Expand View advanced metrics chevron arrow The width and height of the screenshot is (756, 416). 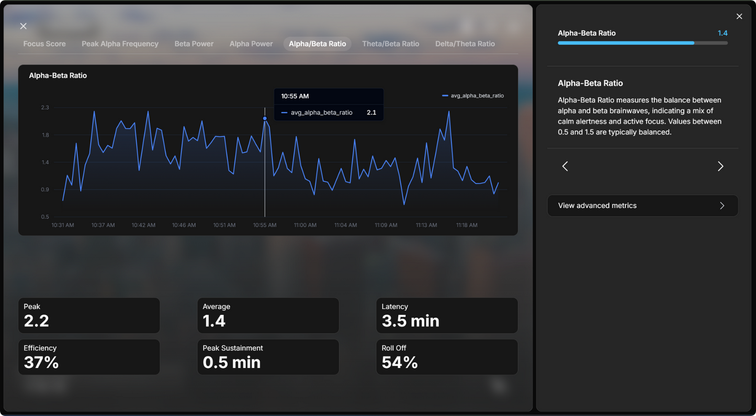click(x=721, y=206)
